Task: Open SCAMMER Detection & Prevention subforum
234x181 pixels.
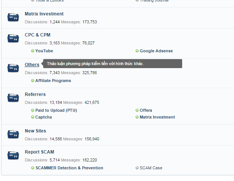Action: click(69, 168)
